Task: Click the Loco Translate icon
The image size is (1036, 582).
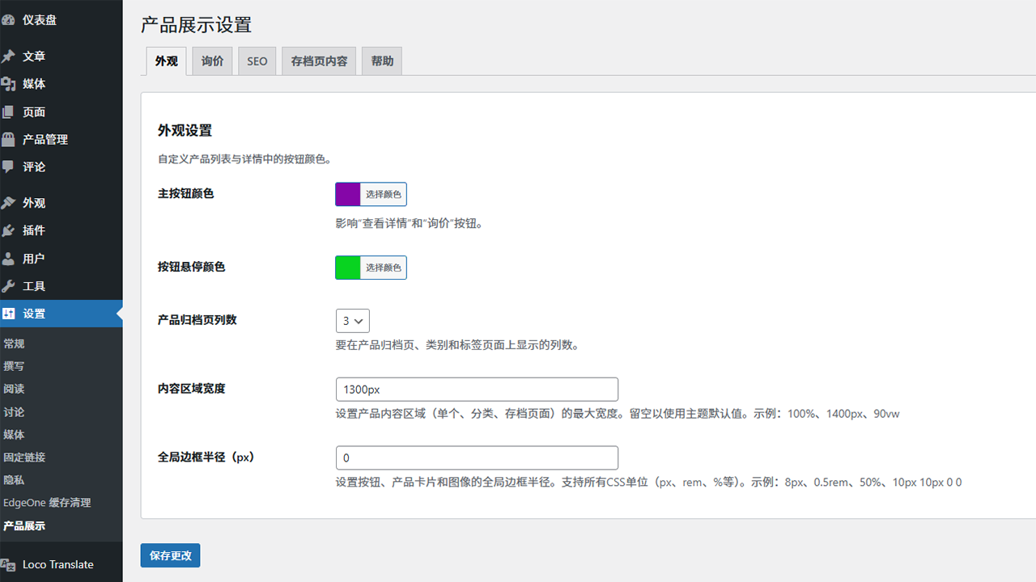Action: (8, 565)
